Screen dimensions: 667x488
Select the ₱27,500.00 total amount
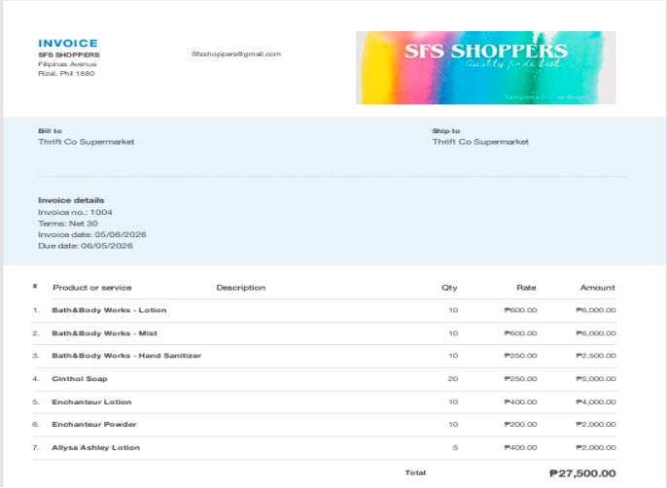pyautogui.click(x=582, y=473)
